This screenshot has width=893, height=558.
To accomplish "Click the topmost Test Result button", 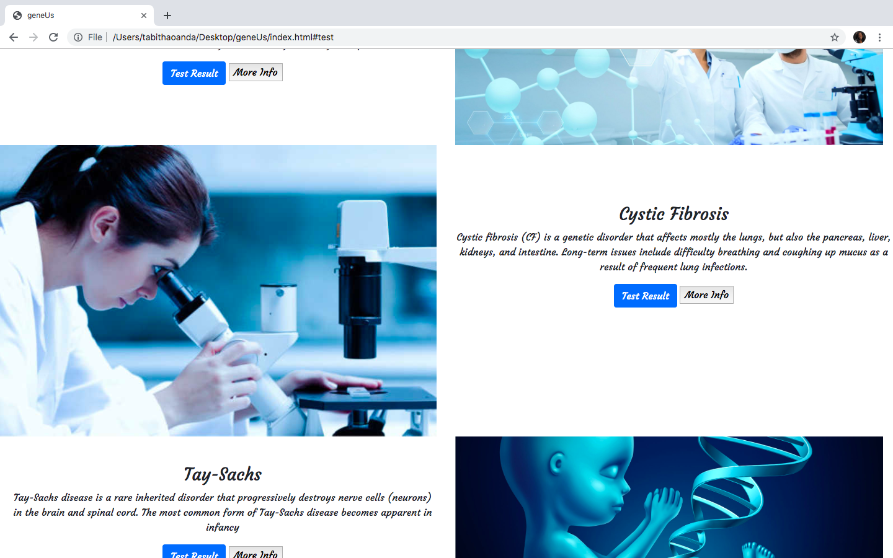I will [193, 73].
